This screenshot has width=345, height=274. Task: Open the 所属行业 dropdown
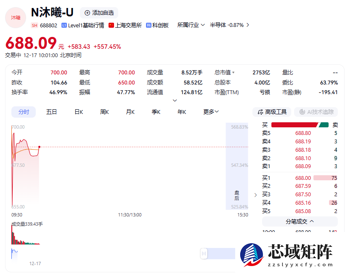point(191,25)
